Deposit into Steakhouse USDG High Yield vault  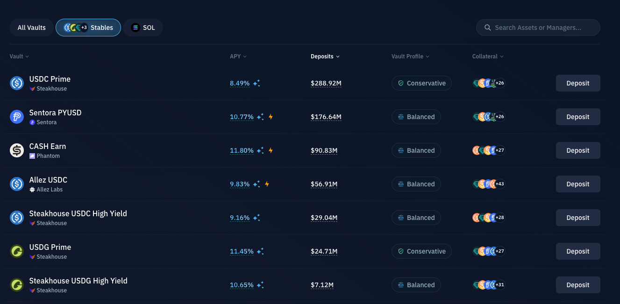(578, 285)
